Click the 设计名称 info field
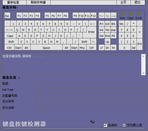 tap(90, 108)
